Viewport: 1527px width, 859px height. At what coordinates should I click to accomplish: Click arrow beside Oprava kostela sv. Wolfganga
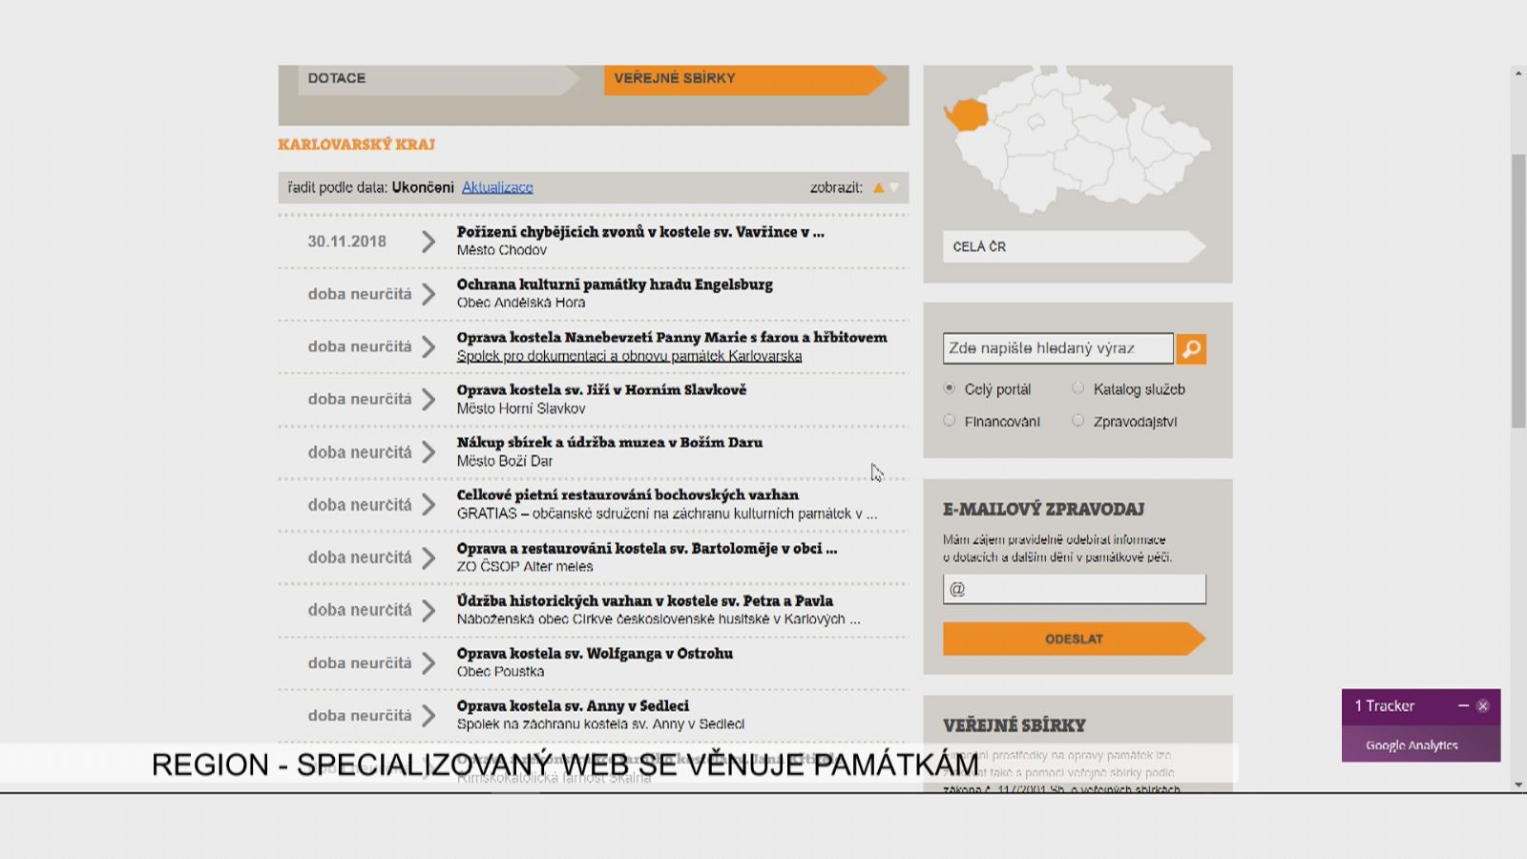pos(429,663)
